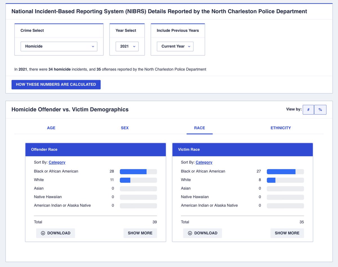Click Show More under Victim Race
Viewport: 338px width, 267px height.
(x=287, y=233)
